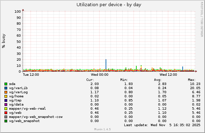Click vg/home max value 8.77
This screenshot has width=205, height=133.
(x=196, y=96)
